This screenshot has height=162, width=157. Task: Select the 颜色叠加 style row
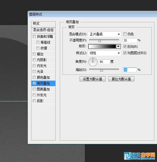pos(43,77)
